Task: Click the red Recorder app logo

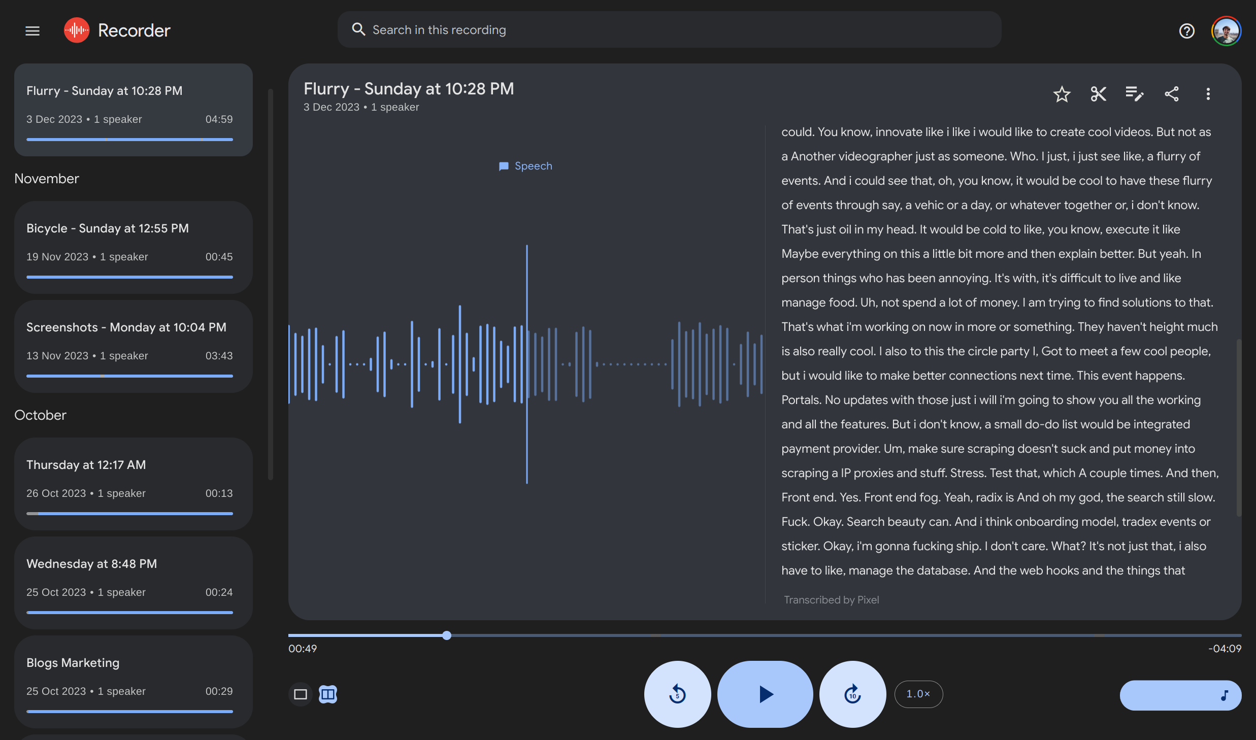Action: [x=77, y=30]
